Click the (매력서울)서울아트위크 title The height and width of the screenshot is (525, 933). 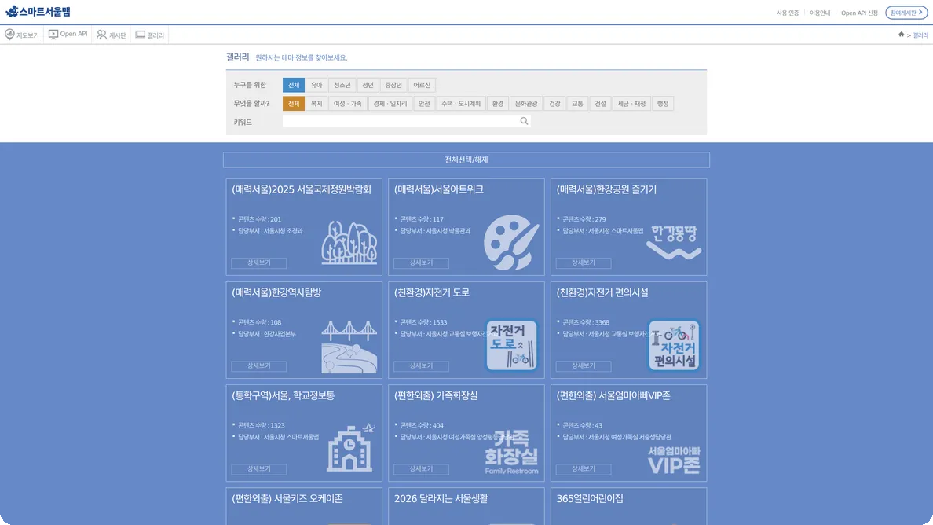coord(438,189)
